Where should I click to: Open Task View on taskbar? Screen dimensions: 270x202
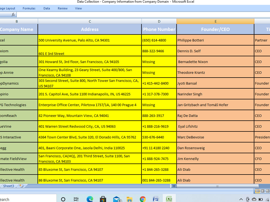(x=76, y=199)
